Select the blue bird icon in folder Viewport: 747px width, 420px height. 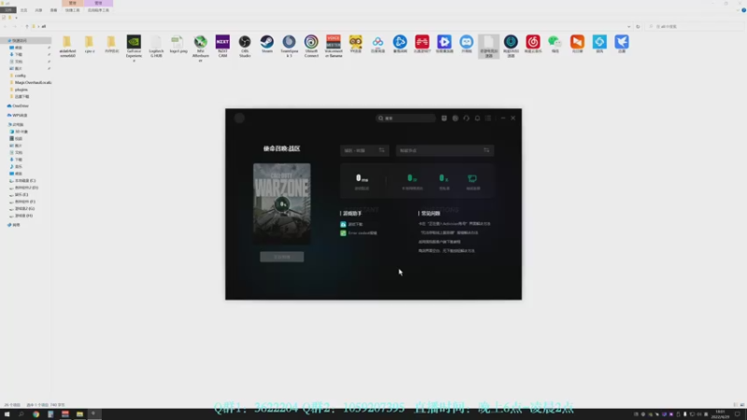[622, 44]
